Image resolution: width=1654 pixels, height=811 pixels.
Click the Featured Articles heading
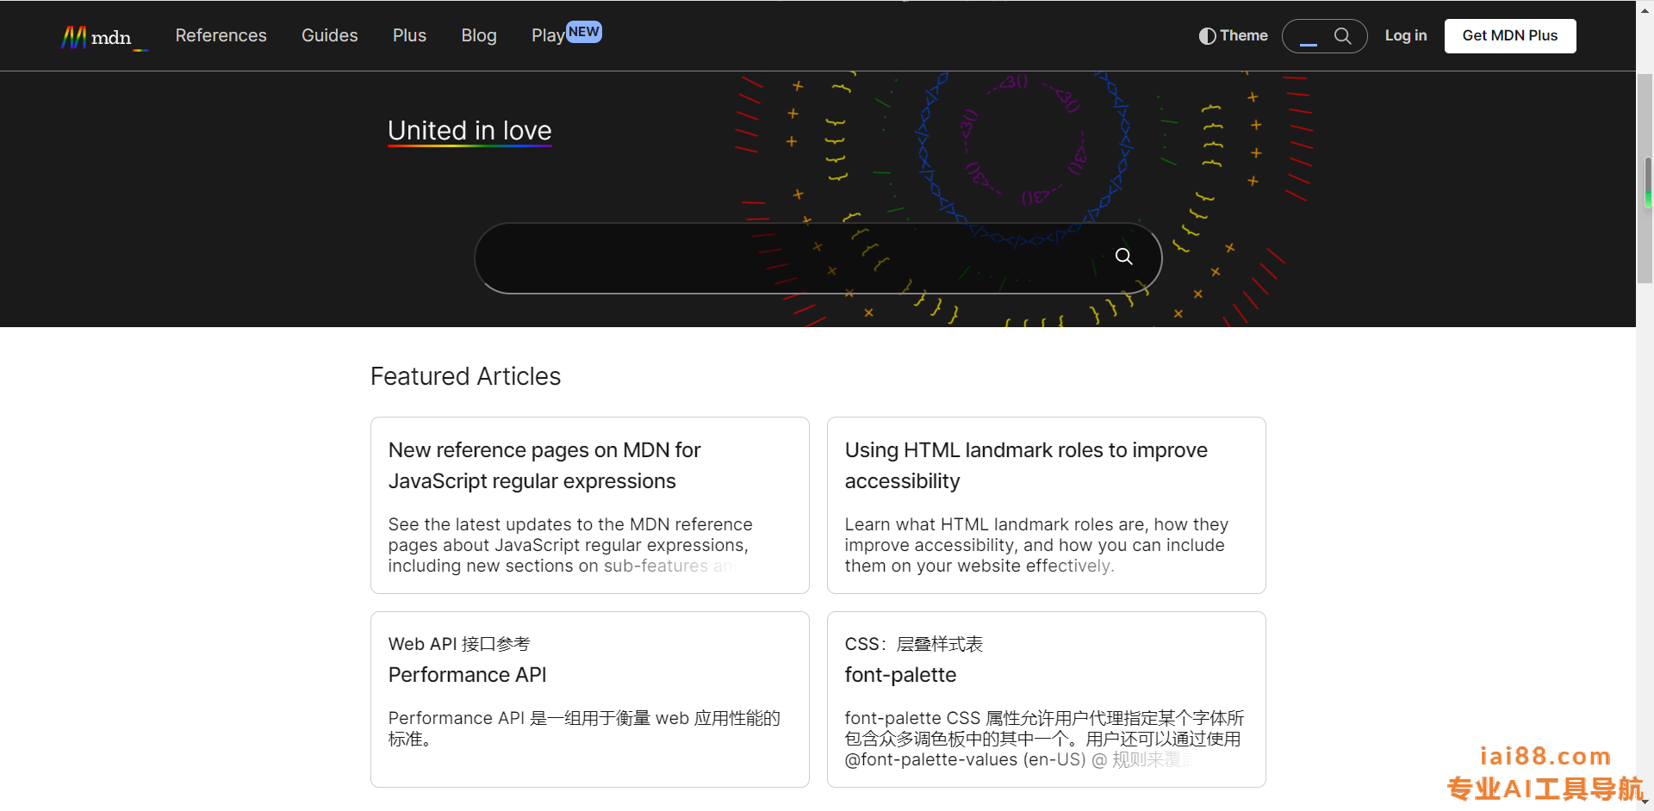466,376
